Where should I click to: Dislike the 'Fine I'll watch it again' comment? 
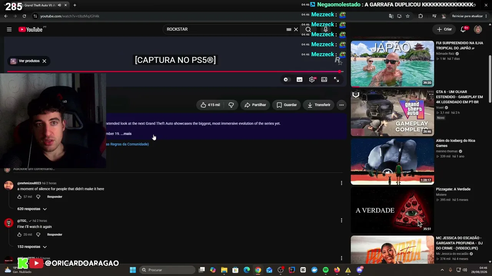pos(38,235)
